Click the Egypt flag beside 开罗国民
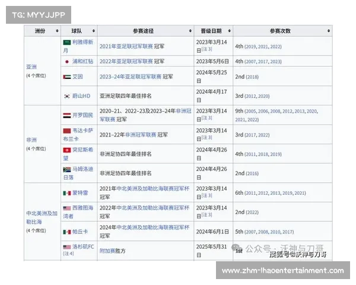This screenshot has width=356, height=285. [x=67, y=116]
